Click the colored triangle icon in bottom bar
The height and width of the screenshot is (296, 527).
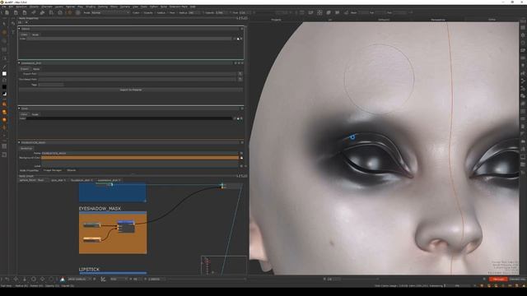[63, 279]
